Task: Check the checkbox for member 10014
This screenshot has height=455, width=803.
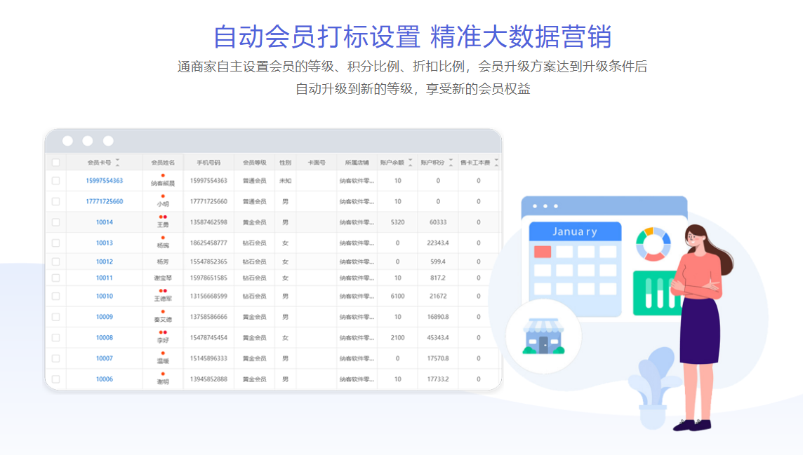Action: (x=55, y=222)
